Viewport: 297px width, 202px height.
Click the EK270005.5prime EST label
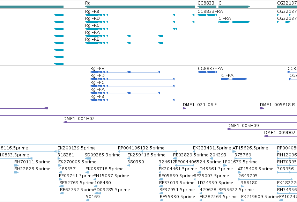pyautogui.click(x=77, y=162)
